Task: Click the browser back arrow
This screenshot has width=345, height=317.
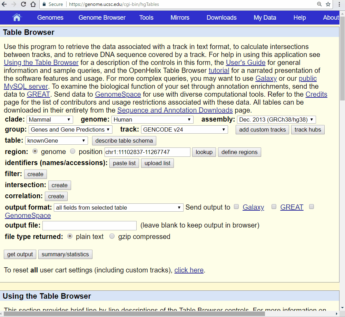Action: [x=4, y=4]
